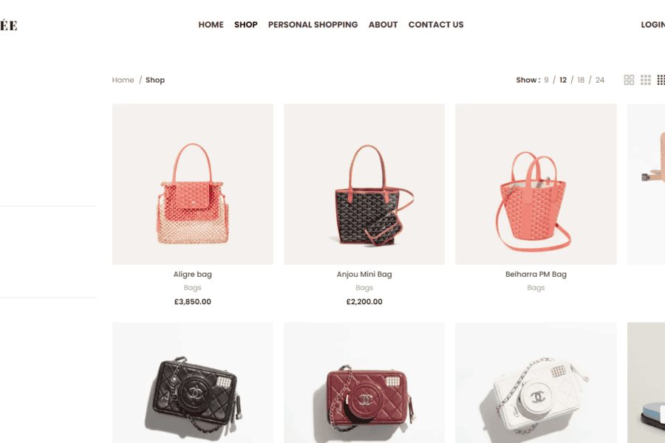
Task: Click the Belharra PM Bag title
Action: pyautogui.click(x=536, y=274)
